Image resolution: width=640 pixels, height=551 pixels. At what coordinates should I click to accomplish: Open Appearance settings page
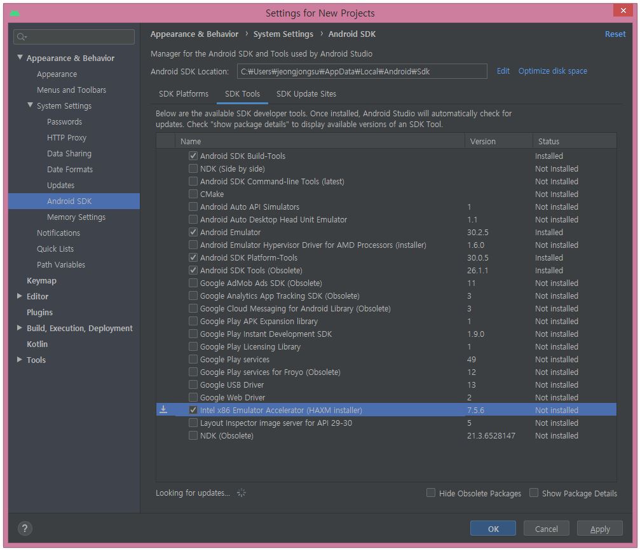click(x=57, y=74)
